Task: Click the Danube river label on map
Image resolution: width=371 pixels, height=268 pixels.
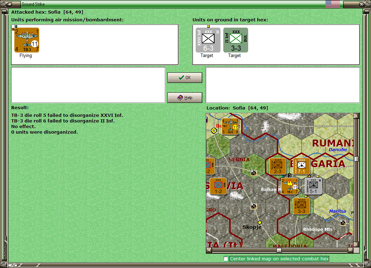Action: pyautogui.click(x=338, y=149)
